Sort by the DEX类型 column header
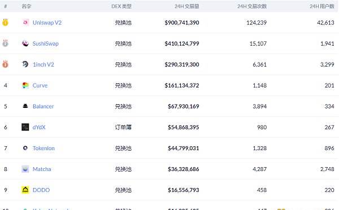Viewport: 339px width, 210px height. pyautogui.click(x=121, y=6)
